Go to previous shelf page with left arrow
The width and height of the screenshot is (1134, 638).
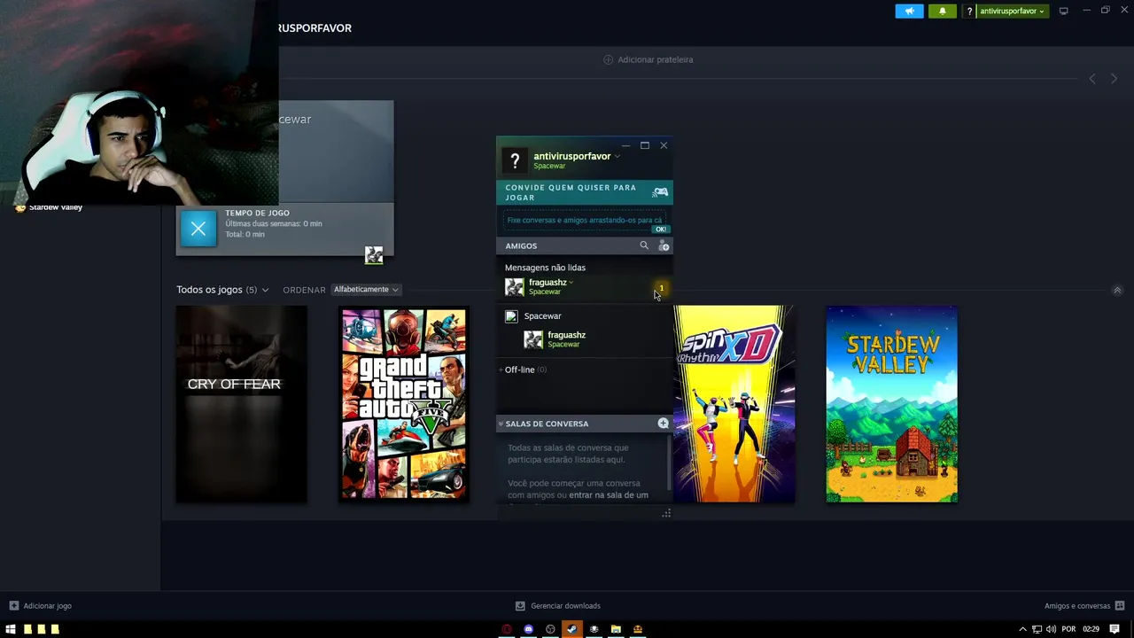1092,79
